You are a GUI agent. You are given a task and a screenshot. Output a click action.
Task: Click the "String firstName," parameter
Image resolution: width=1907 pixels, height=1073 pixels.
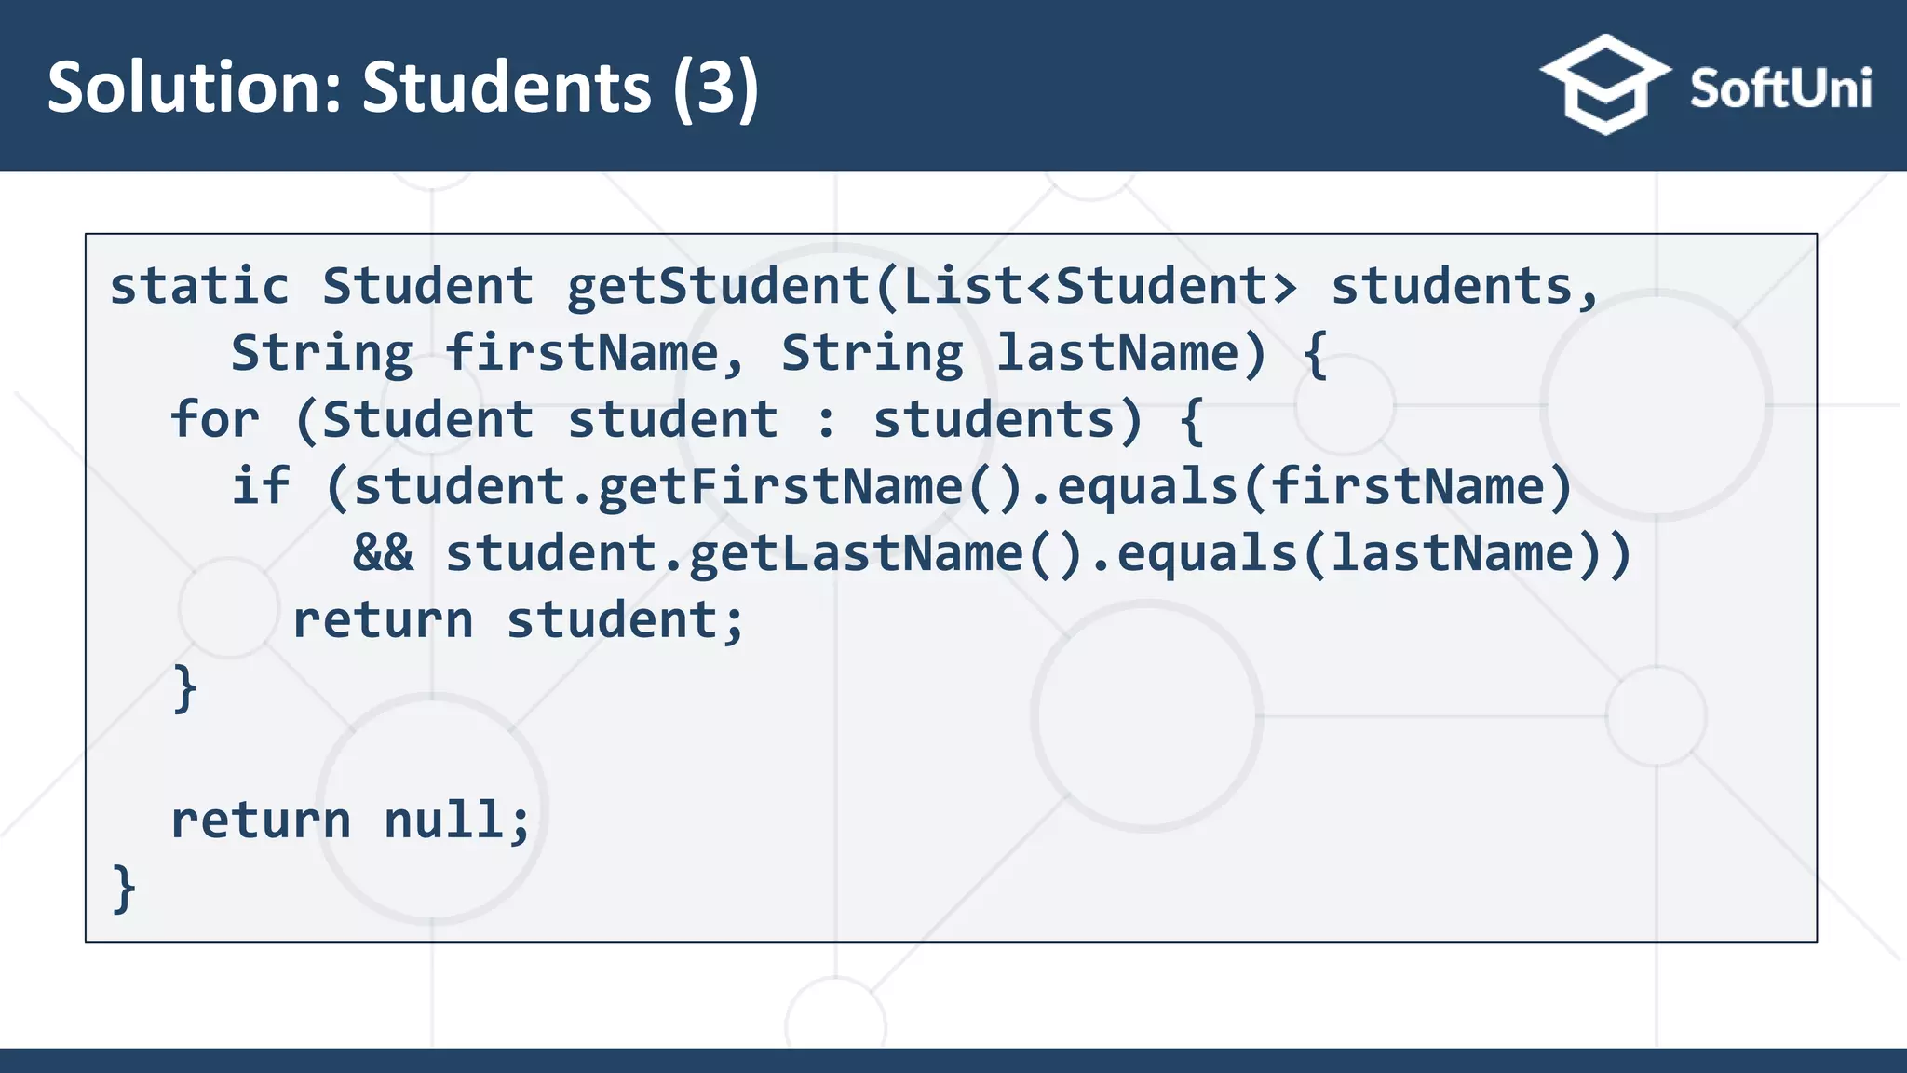[487, 353]
